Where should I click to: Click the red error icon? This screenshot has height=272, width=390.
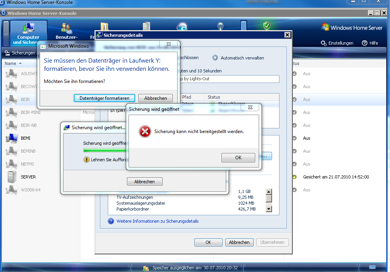point(145,131)
